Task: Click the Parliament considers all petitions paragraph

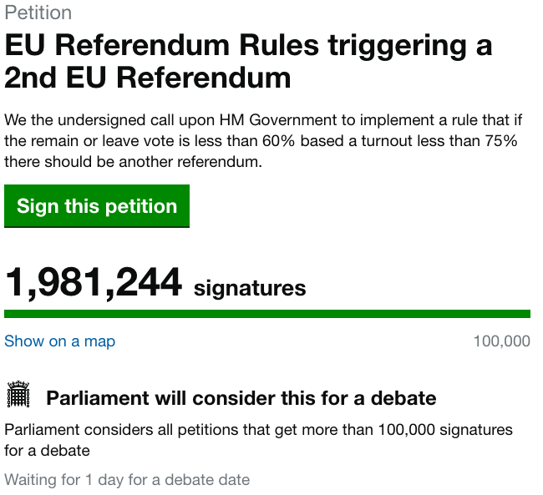Action: coord(258,440)
